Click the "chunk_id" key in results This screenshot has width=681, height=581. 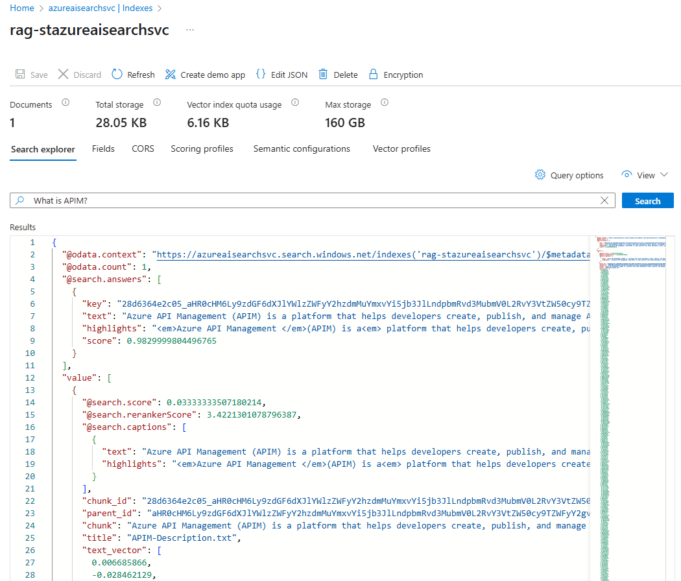[107, 501]
